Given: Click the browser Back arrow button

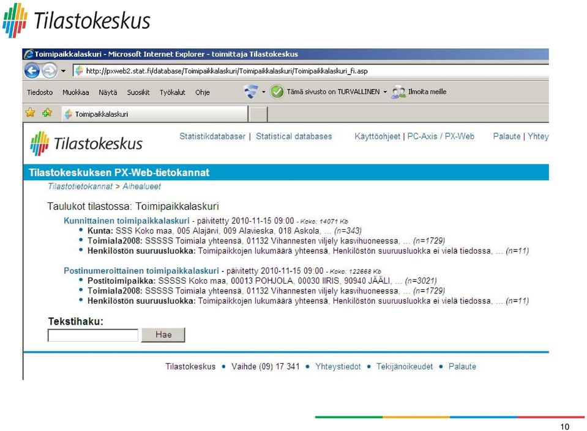Looking at the screenshot, I should [x=32, y=71].
